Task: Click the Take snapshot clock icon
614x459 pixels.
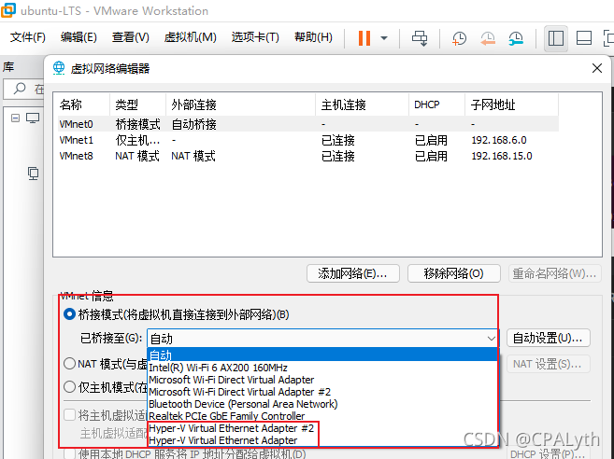Action: (x=460, y=38)
